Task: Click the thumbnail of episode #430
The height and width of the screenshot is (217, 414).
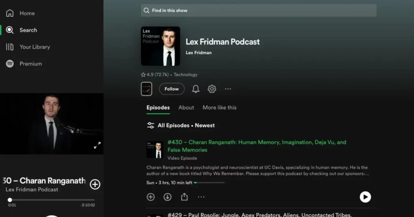Action: (x=155, y=150)
